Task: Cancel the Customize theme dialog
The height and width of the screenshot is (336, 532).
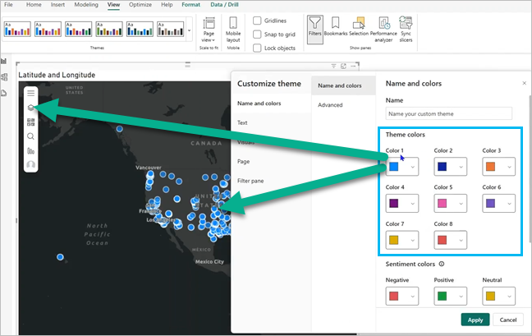Action: click(507, 320)
